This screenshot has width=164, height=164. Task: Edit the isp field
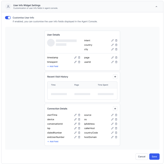coord(75,128)
